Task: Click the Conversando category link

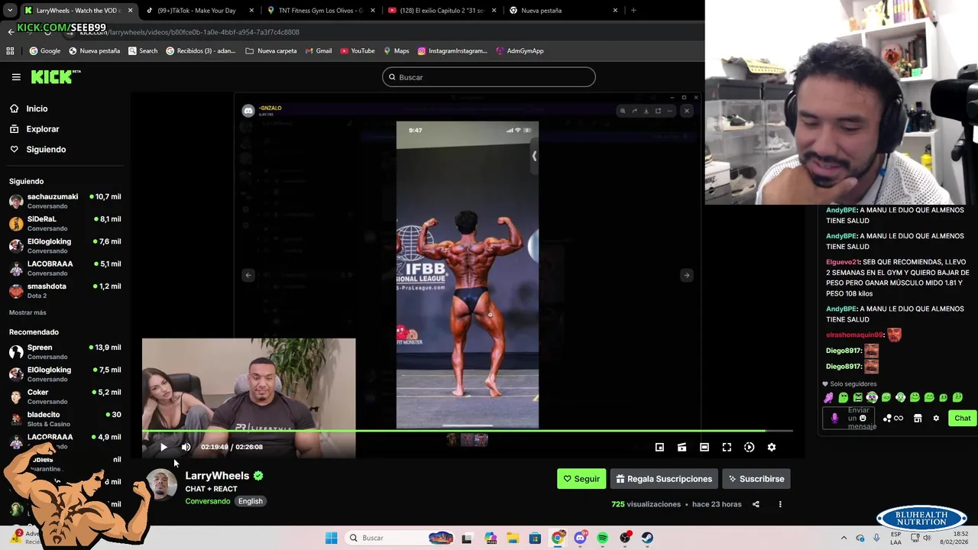Action: coord(207,501)
